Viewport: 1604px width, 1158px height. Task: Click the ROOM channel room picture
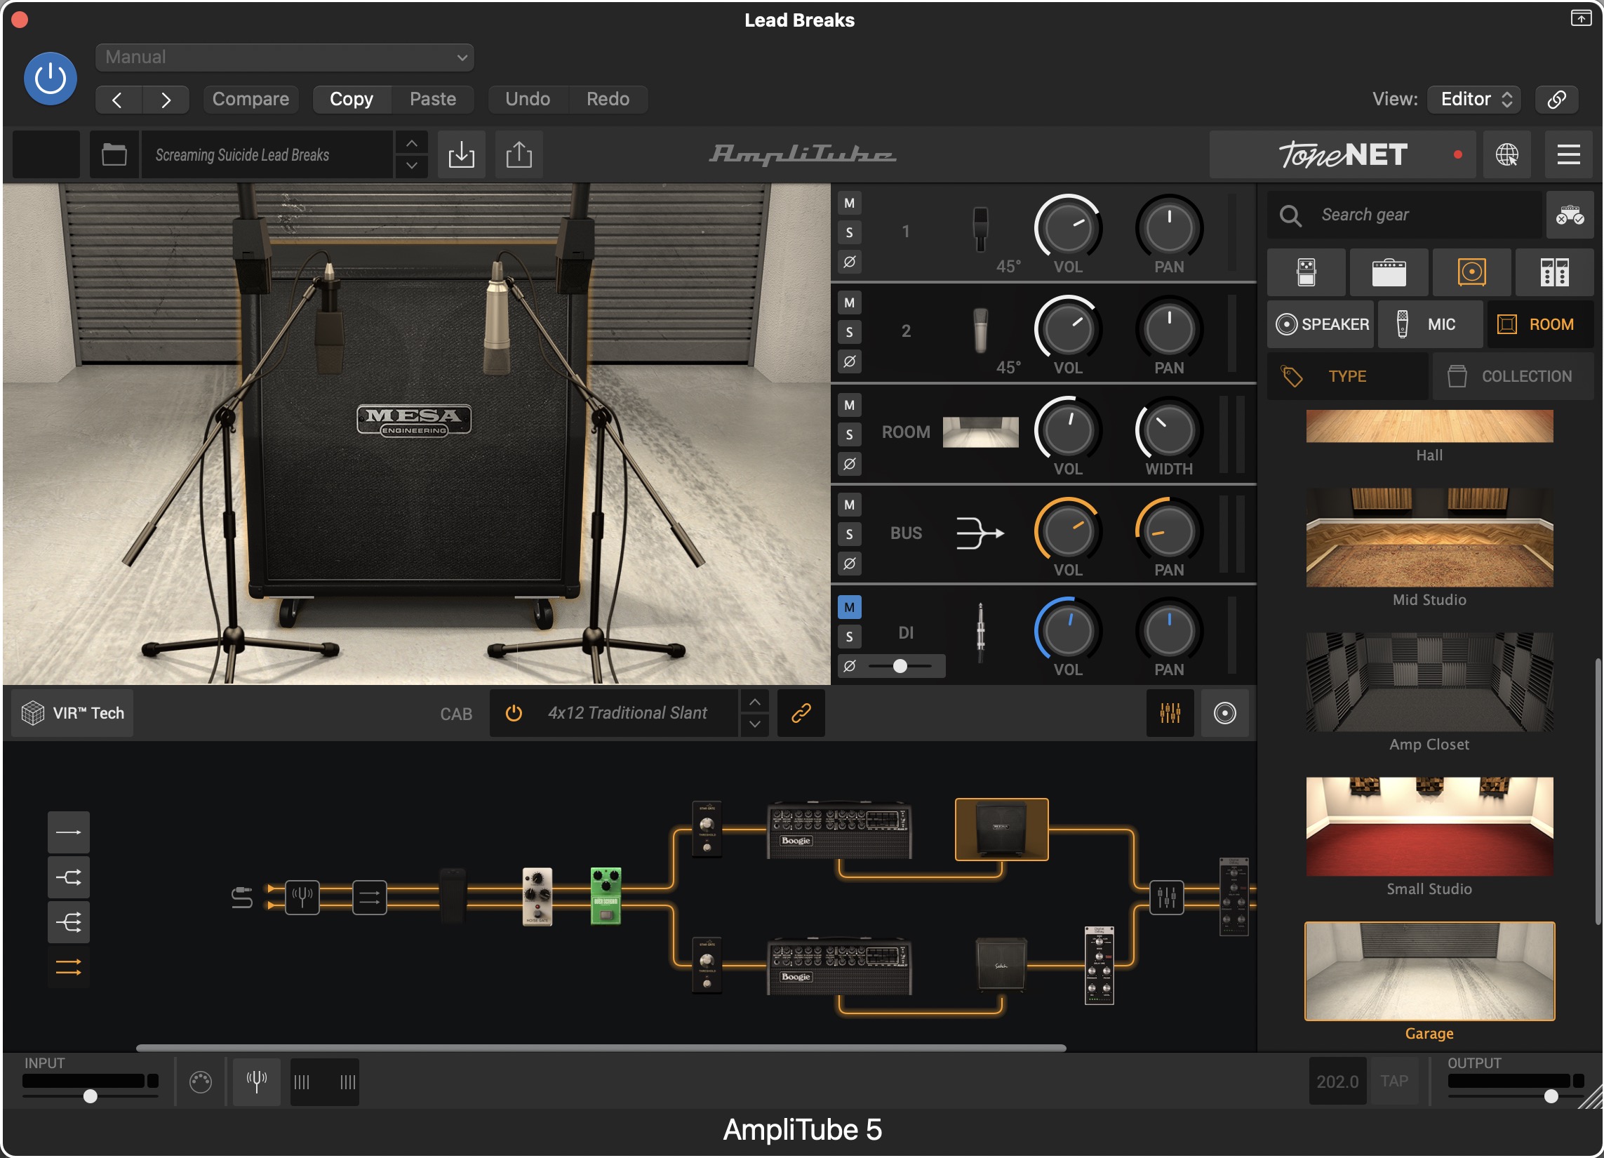[980, 433]
